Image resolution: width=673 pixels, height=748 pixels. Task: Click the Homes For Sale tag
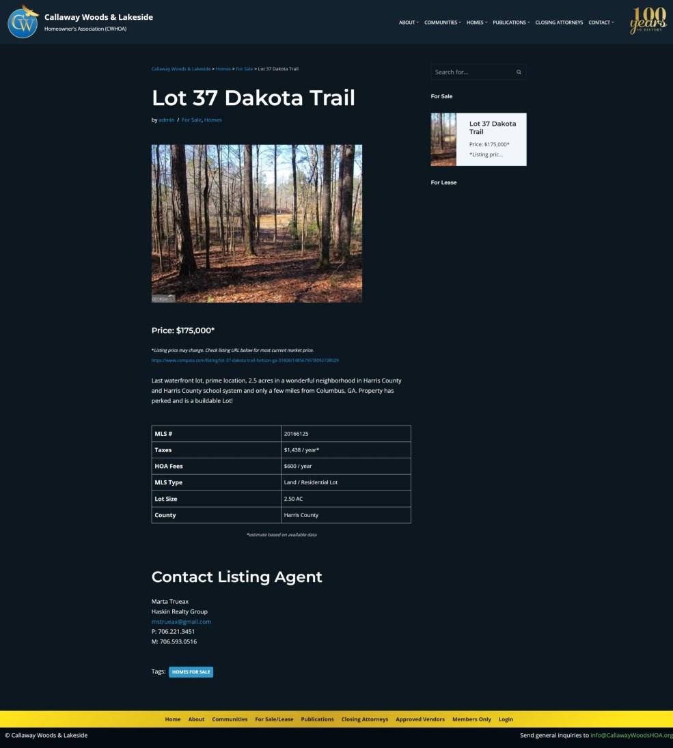pos(191,671)
